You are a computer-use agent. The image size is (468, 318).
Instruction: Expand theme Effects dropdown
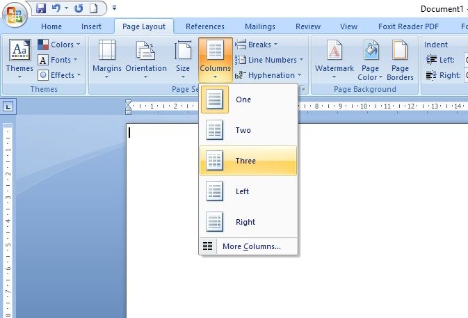59,75
